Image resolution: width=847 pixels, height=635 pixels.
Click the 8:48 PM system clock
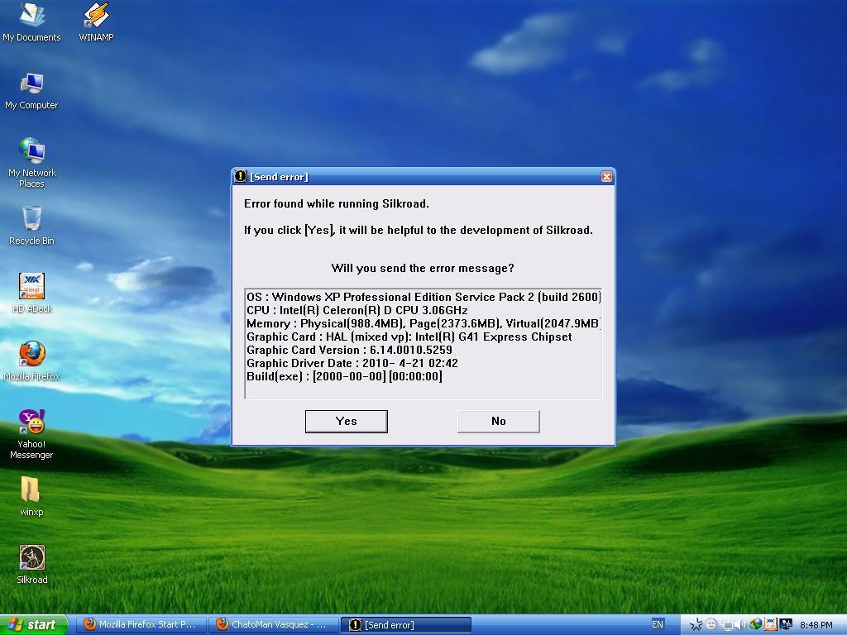click(816, 625)
